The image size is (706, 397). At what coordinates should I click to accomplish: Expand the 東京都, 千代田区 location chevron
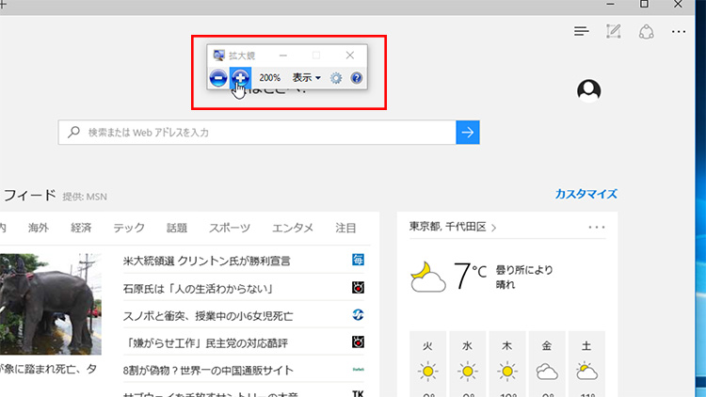[x=493, y=227]
